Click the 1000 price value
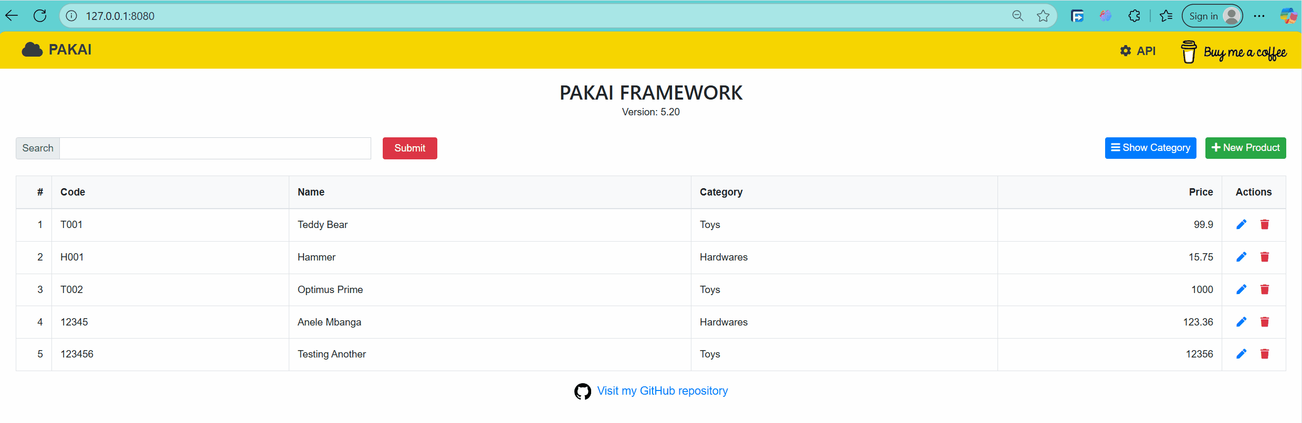1302x423 pixels. 1202,289
